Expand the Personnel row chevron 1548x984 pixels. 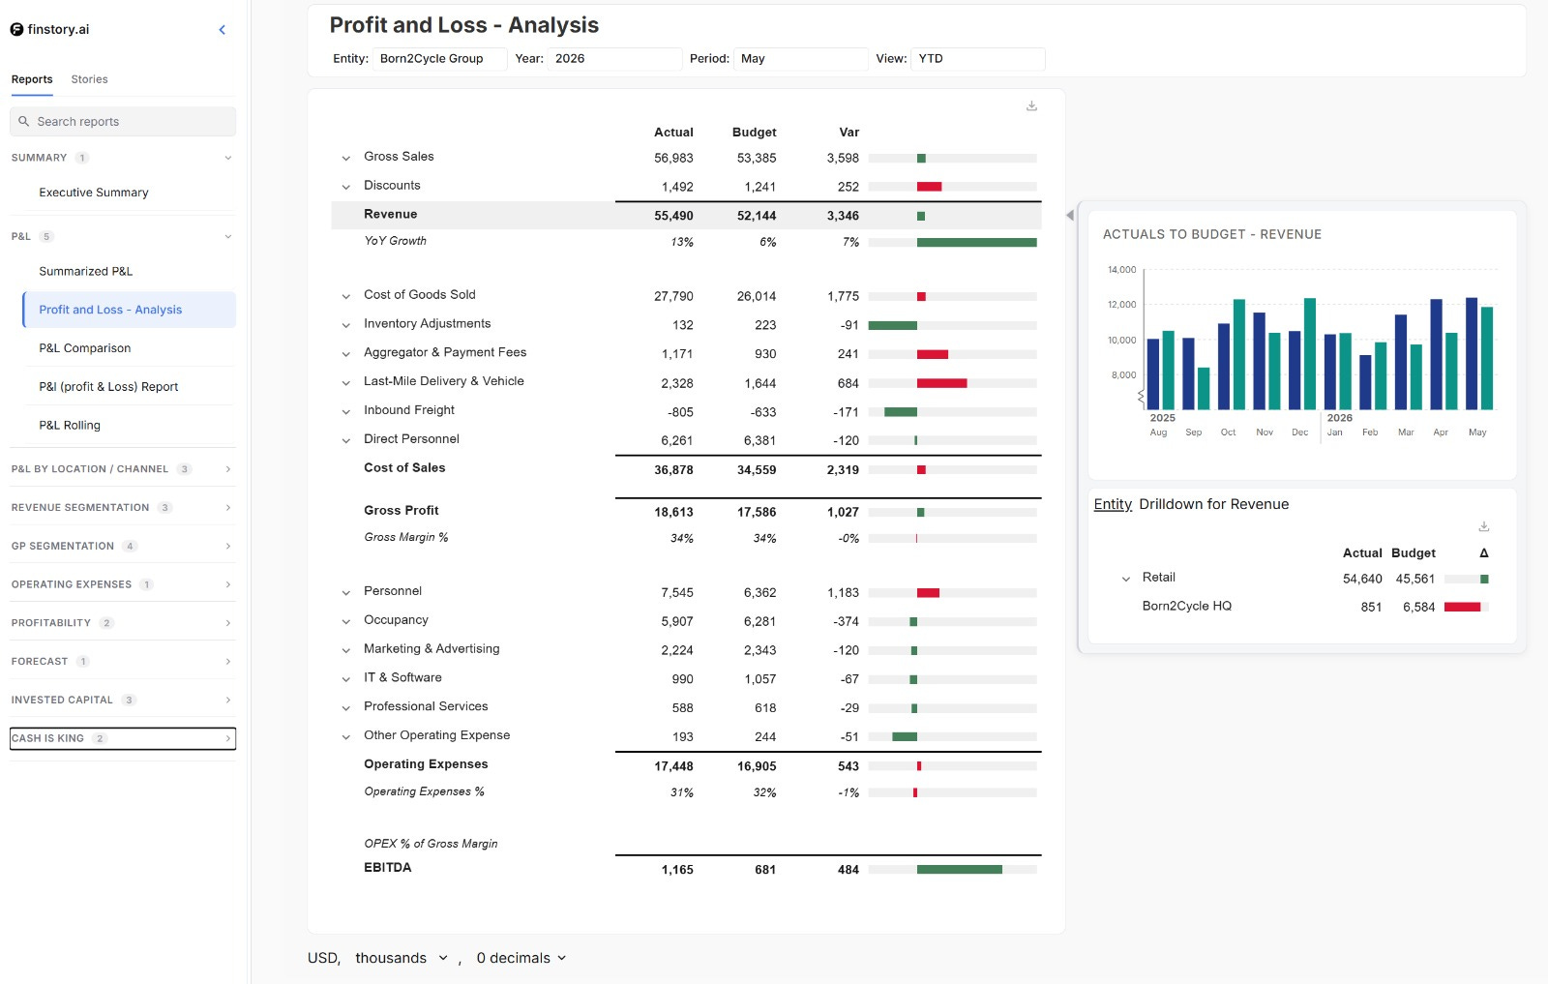(345, 592)
